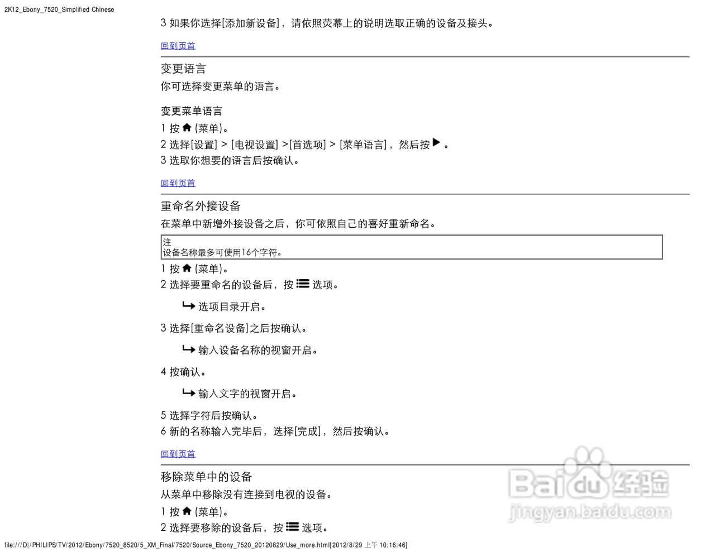
Task: Click options list icon in 选择要移除的设备后
Action: (x=293, y=526)
